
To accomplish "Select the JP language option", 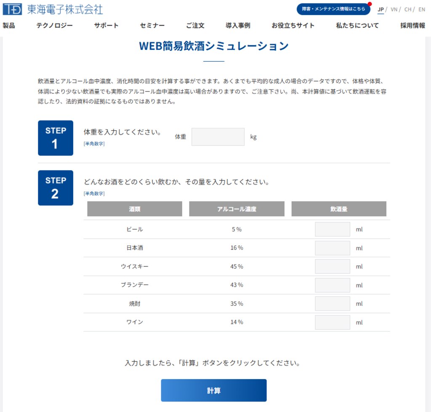I will coord(380,9).
